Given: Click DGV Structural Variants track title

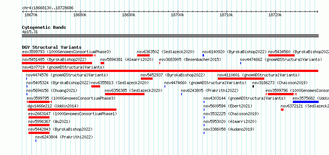Looking at the screenshot, I should pyautogui.click(x=52, y=47).
